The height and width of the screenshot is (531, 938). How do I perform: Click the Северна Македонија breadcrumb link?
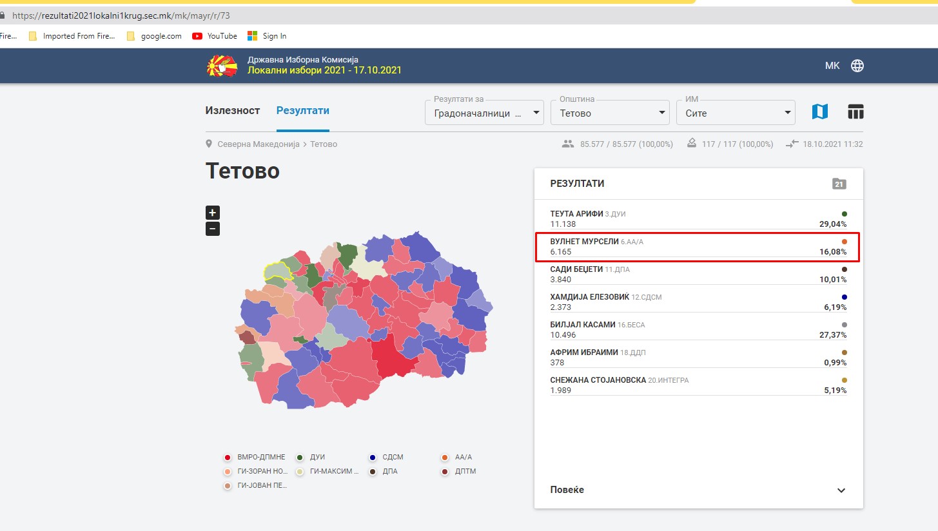(258, 144)
